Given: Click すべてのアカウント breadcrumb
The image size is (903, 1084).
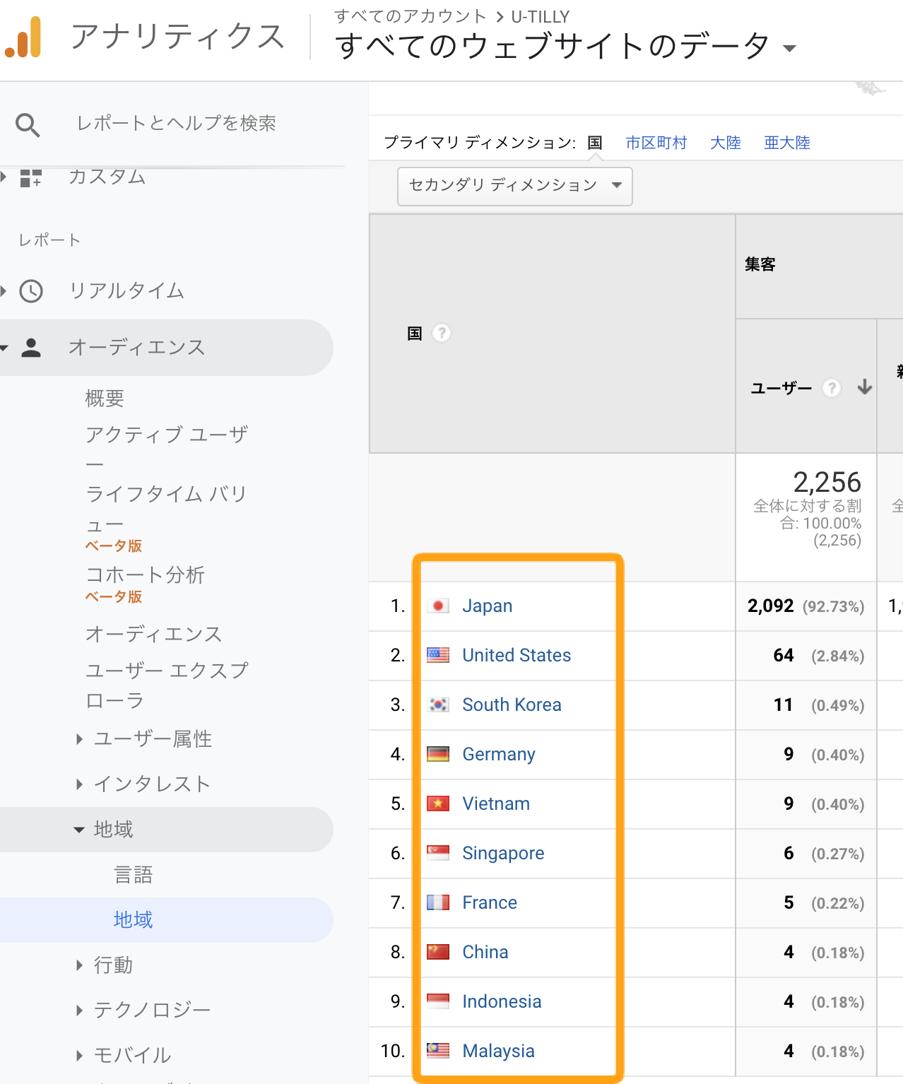Looking at the screenshot, I should tap(411, 16).
